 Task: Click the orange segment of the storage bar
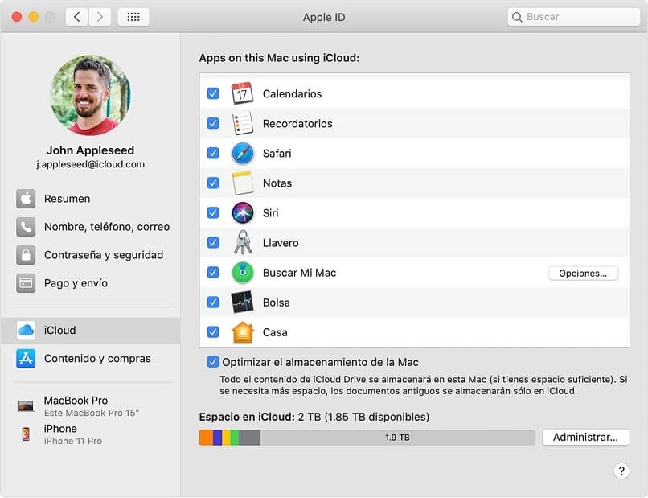[x=206, y=438]
